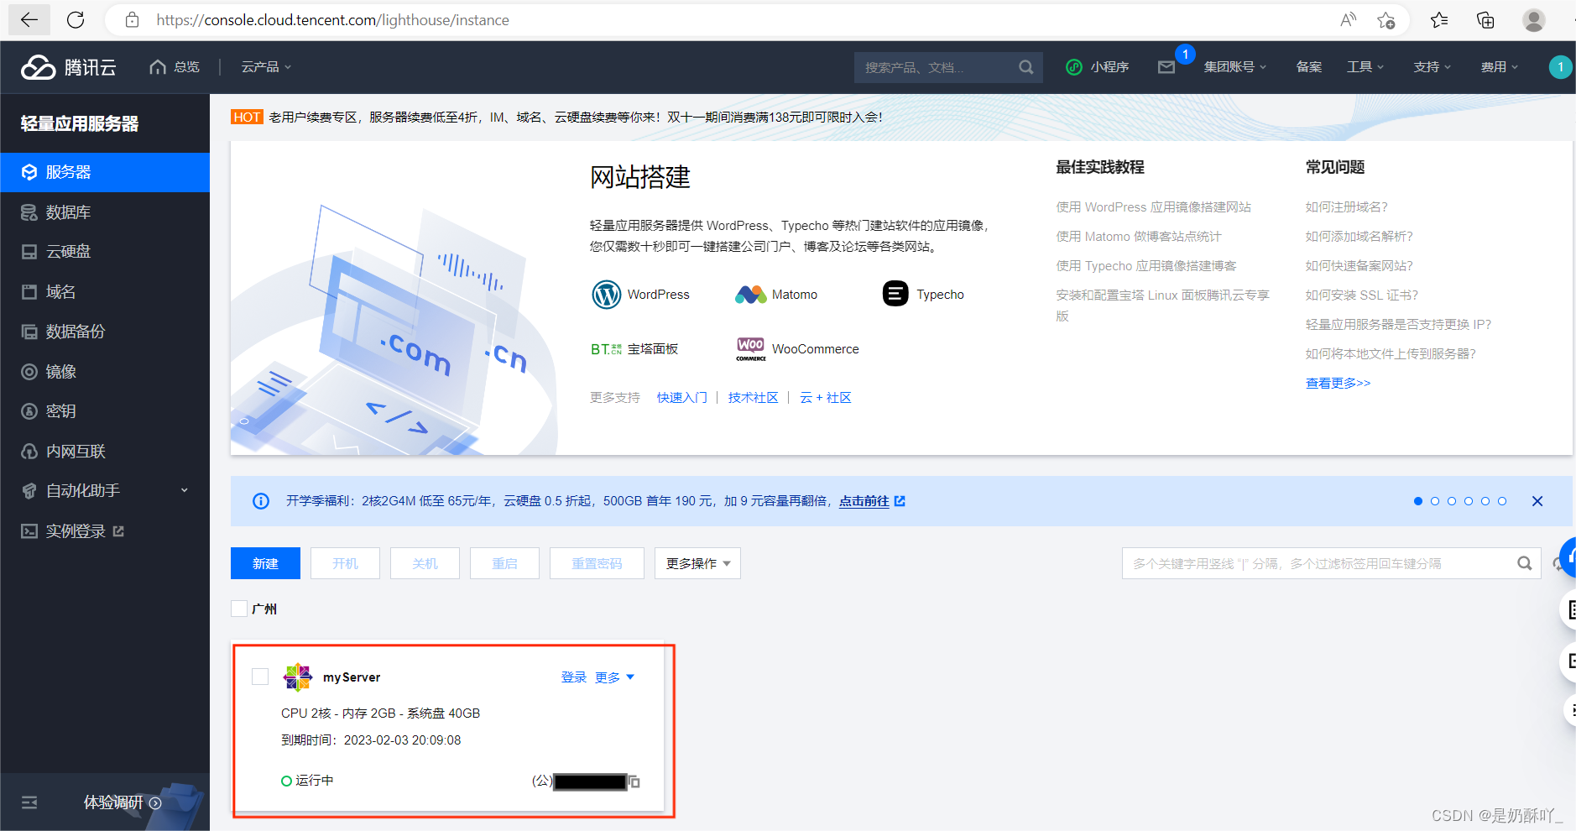Click the browser back arrow
This screenshot has height=831, width=1576.
(29, 20)
